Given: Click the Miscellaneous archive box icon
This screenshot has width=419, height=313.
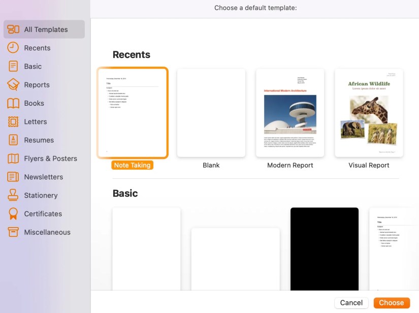Looking at the screenshot, I should tap(13, 232).
